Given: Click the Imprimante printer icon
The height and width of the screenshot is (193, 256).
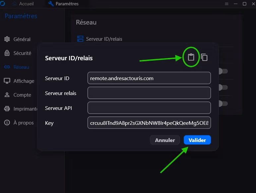Looking at the screenshot, I should pyautogui.click(x=7, y=109).
